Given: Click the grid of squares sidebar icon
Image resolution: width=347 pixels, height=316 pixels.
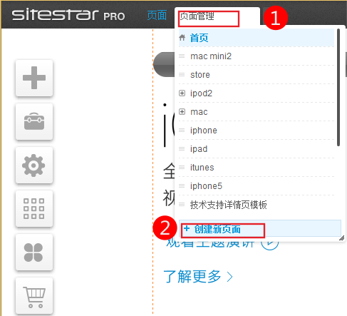Looking at the screenshot, I should (x=34, y=208).
